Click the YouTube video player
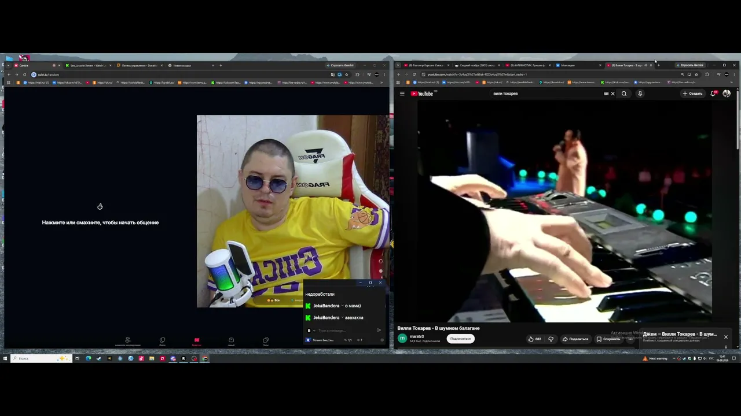The image size is (741, 416). [565, 211]
